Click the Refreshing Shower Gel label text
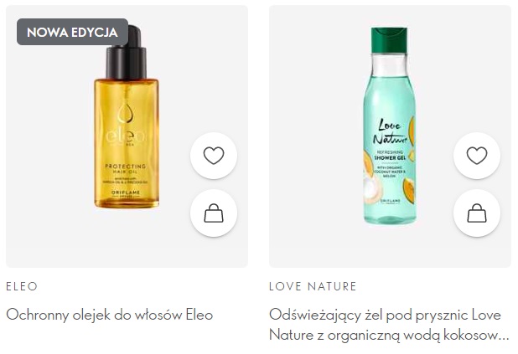Screen dimensions: 518x354 pos(390,156)
